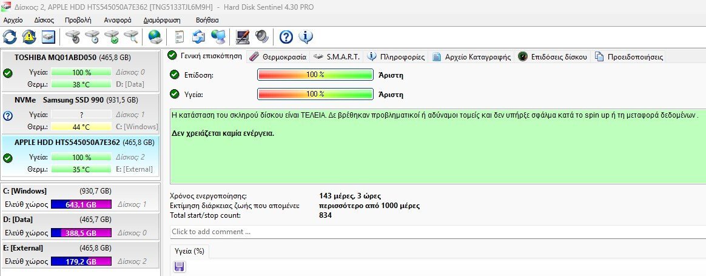
Task: Click the overview Υγεία 100 % gradient bar
Action: (315, 94)
